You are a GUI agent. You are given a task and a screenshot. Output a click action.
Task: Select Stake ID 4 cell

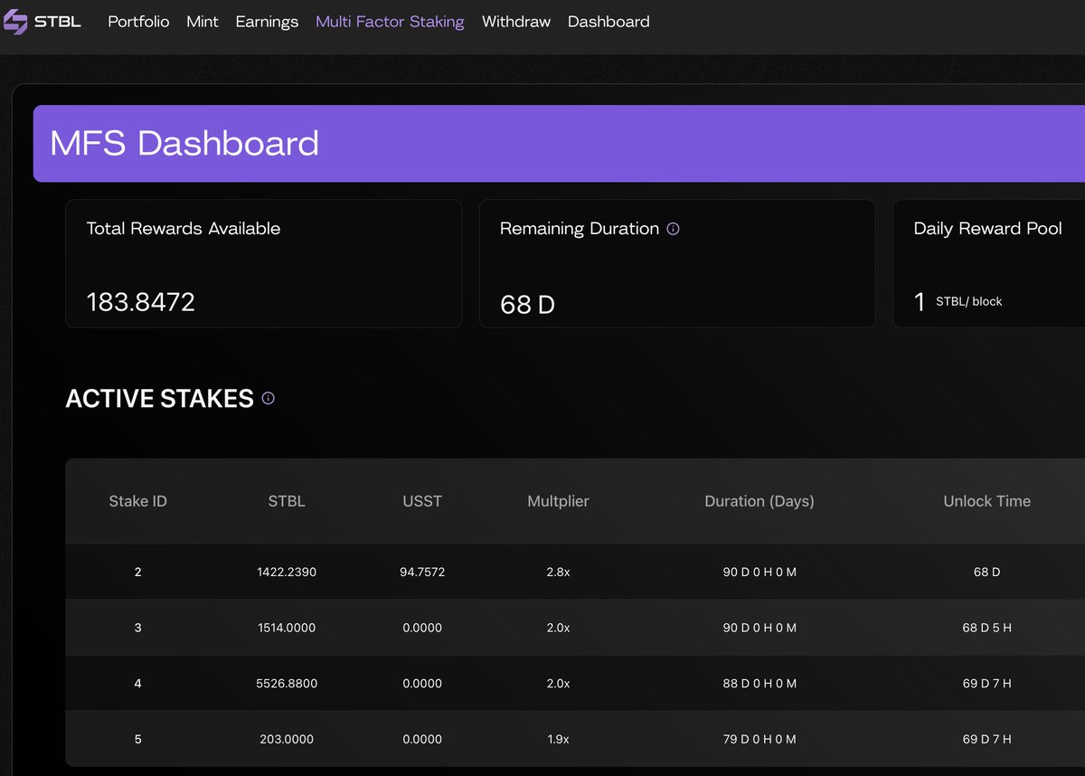point(137,683)
